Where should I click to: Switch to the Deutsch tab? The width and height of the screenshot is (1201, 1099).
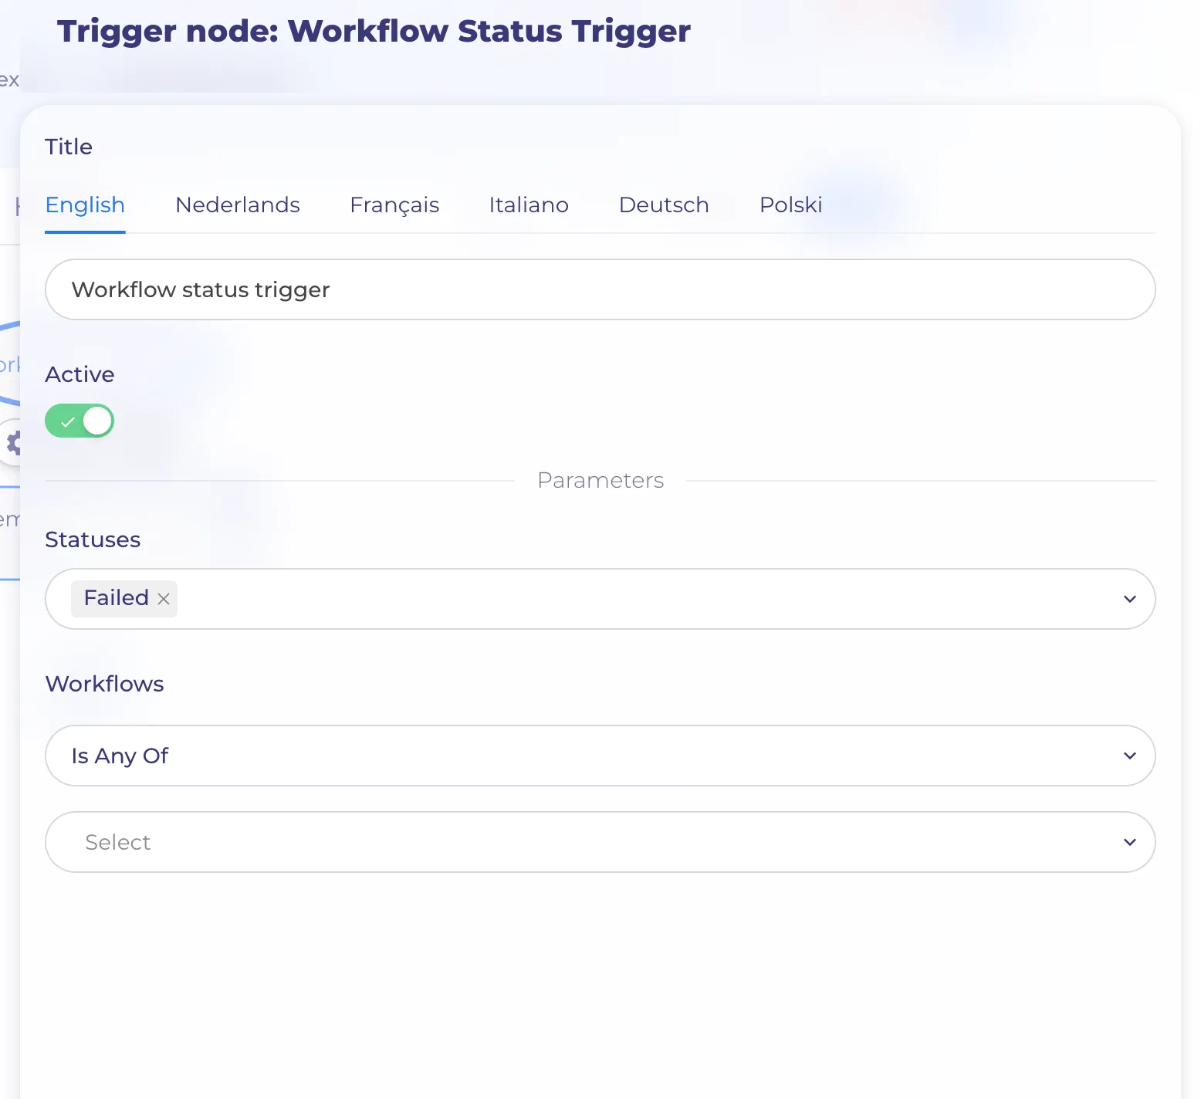[x=664, y=205]
